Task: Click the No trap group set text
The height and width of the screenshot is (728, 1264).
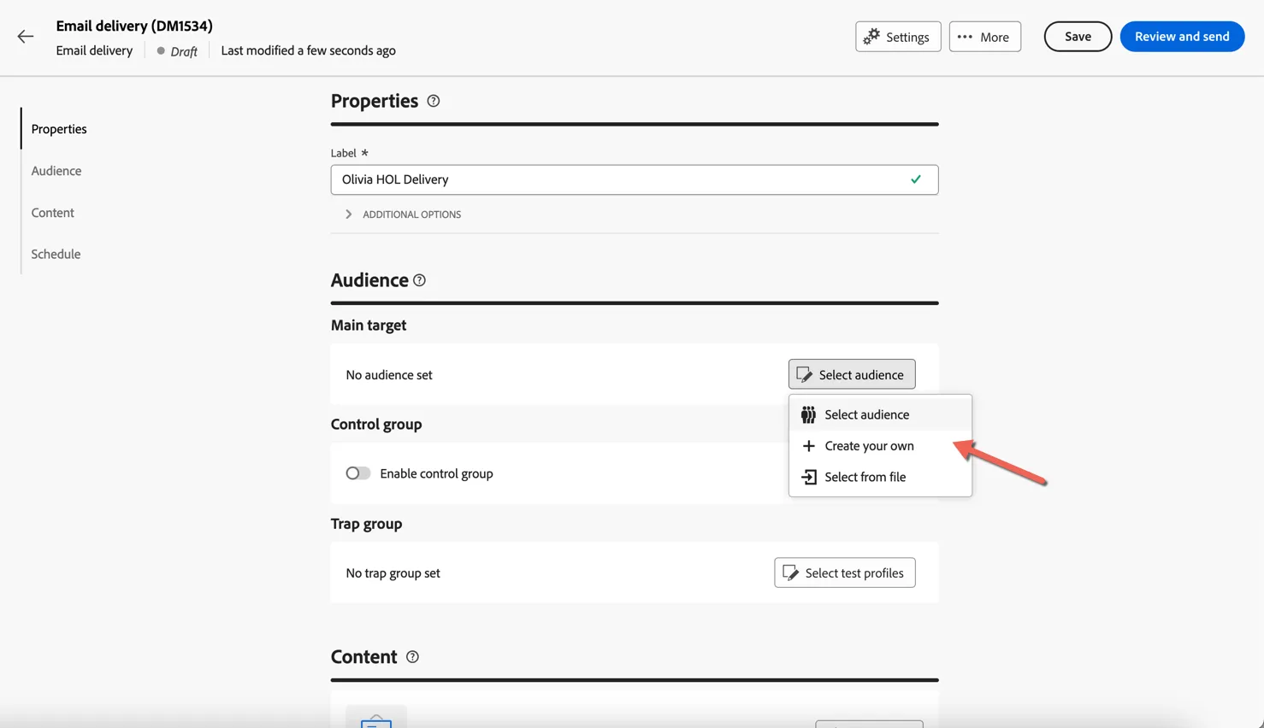Action: [x=393, y=573]
